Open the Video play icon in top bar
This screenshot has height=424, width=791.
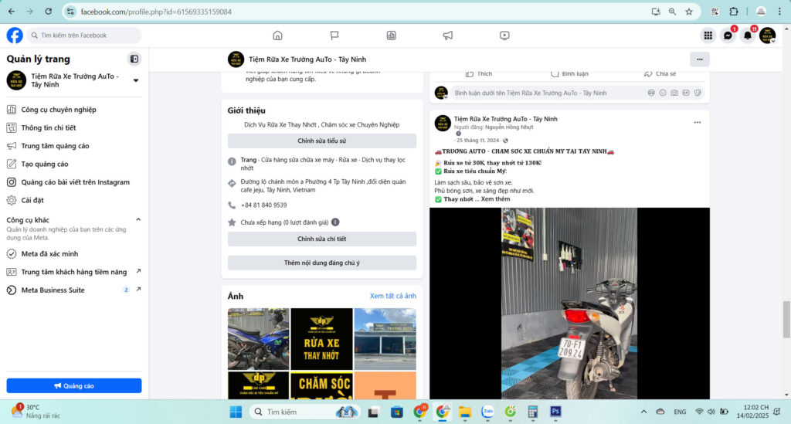pyautogui.click(x=504, y=36)
